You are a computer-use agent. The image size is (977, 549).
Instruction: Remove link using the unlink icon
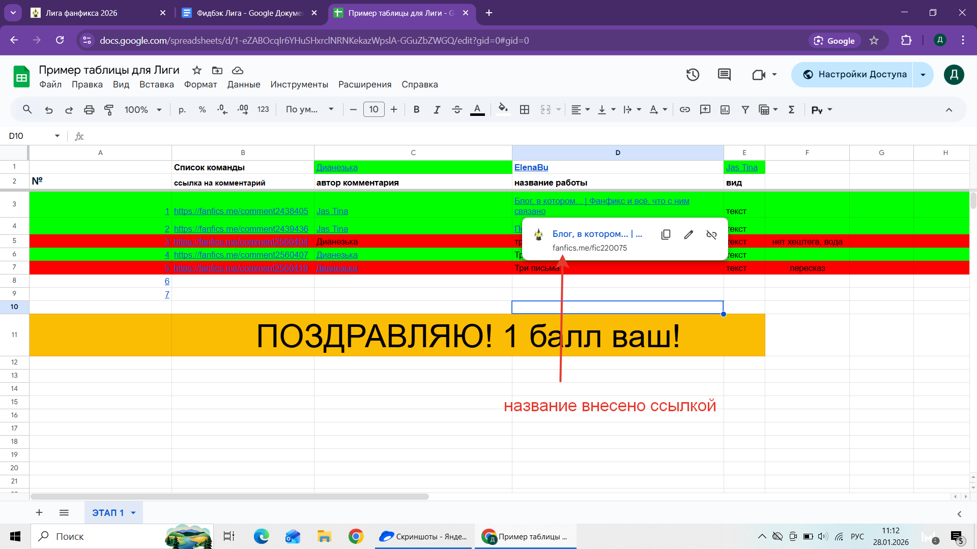coord(711,234)
